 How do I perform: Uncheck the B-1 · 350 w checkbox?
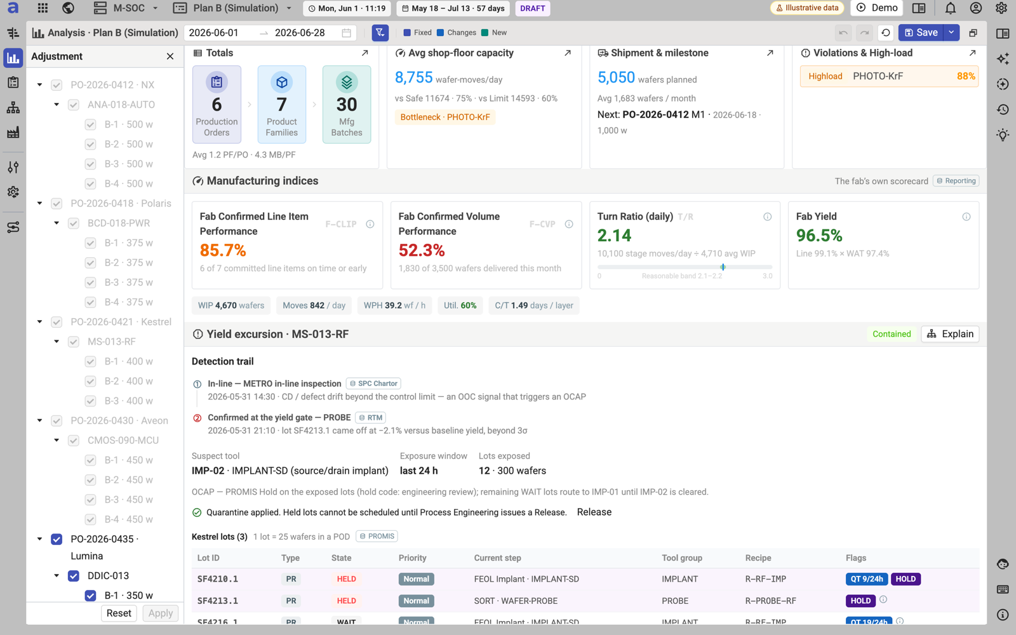[90, 596]
